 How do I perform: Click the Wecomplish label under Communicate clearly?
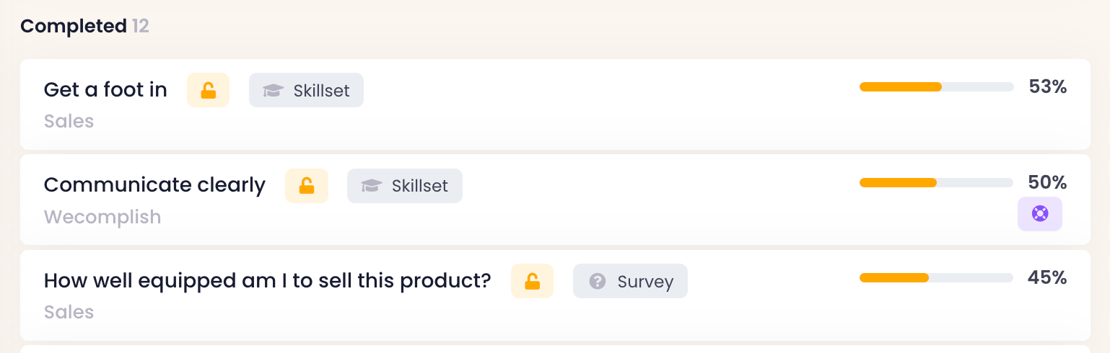pos(102,217)
